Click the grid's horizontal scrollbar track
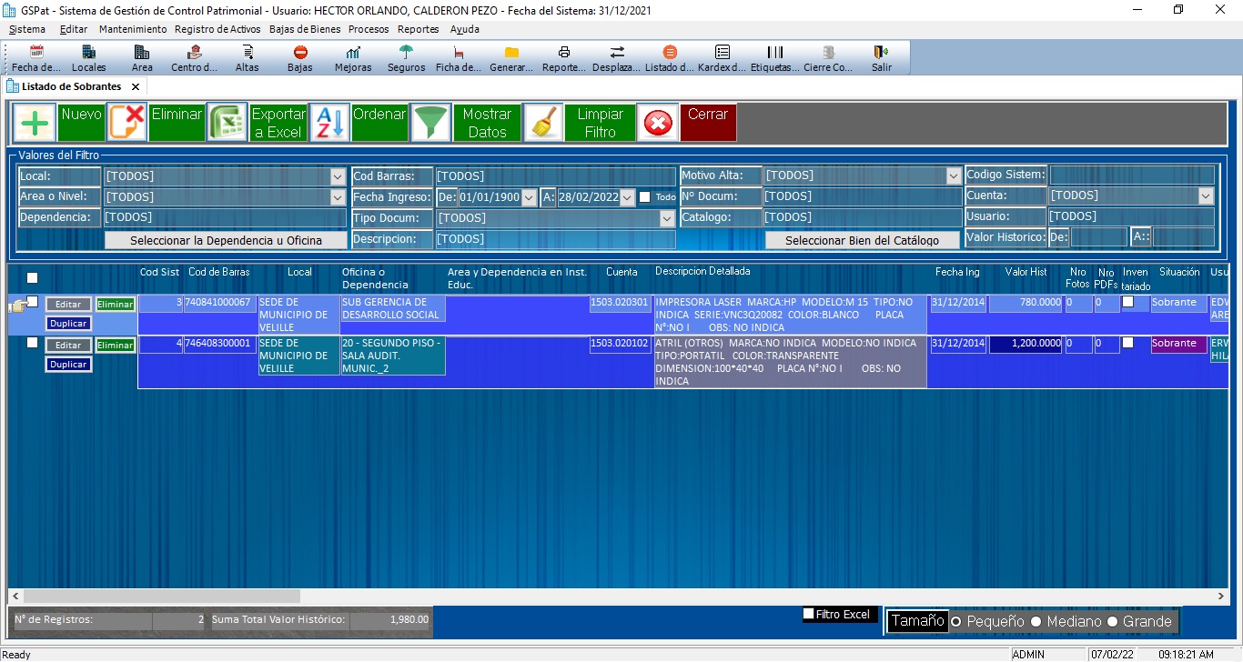Screen dimensions: 1243x662 pyautogui.click(x=619, y=597)
